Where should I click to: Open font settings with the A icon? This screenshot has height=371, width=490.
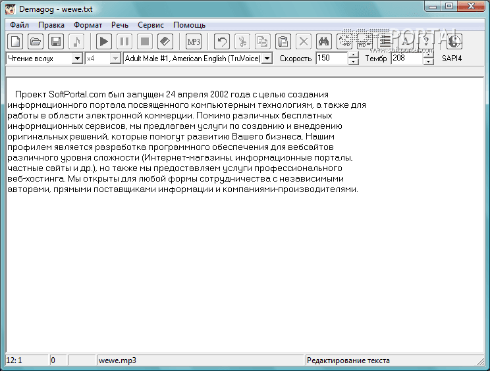point(406,41)
